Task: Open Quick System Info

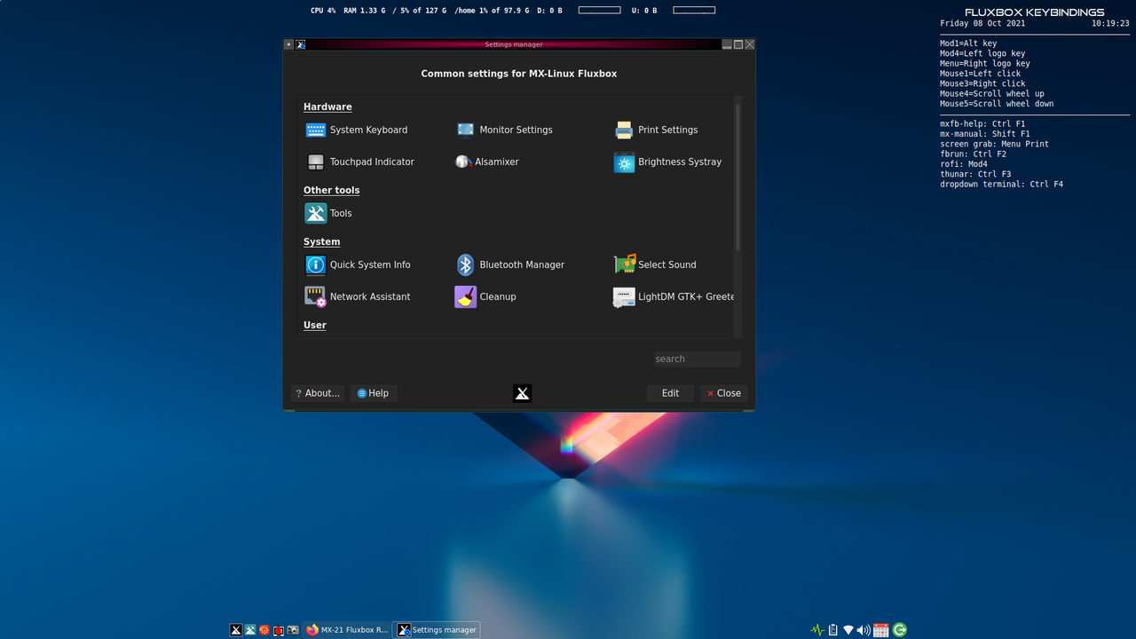Action: [x=358, y=264]
